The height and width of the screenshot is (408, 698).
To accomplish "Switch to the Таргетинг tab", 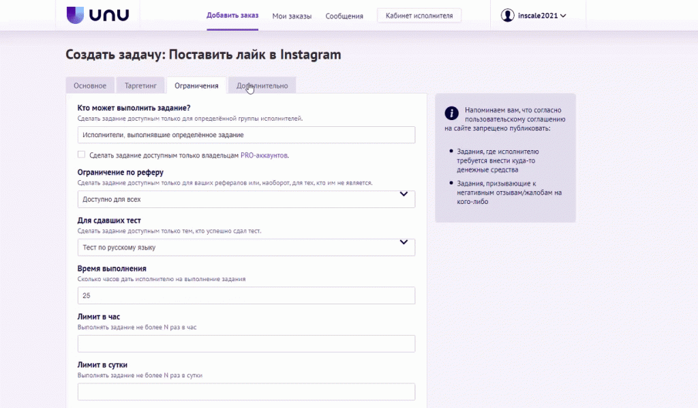I will 140,86.
